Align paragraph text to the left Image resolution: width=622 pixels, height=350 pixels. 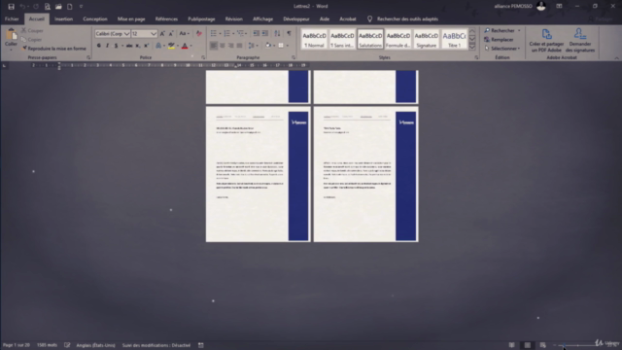click(x=214, y=46)
